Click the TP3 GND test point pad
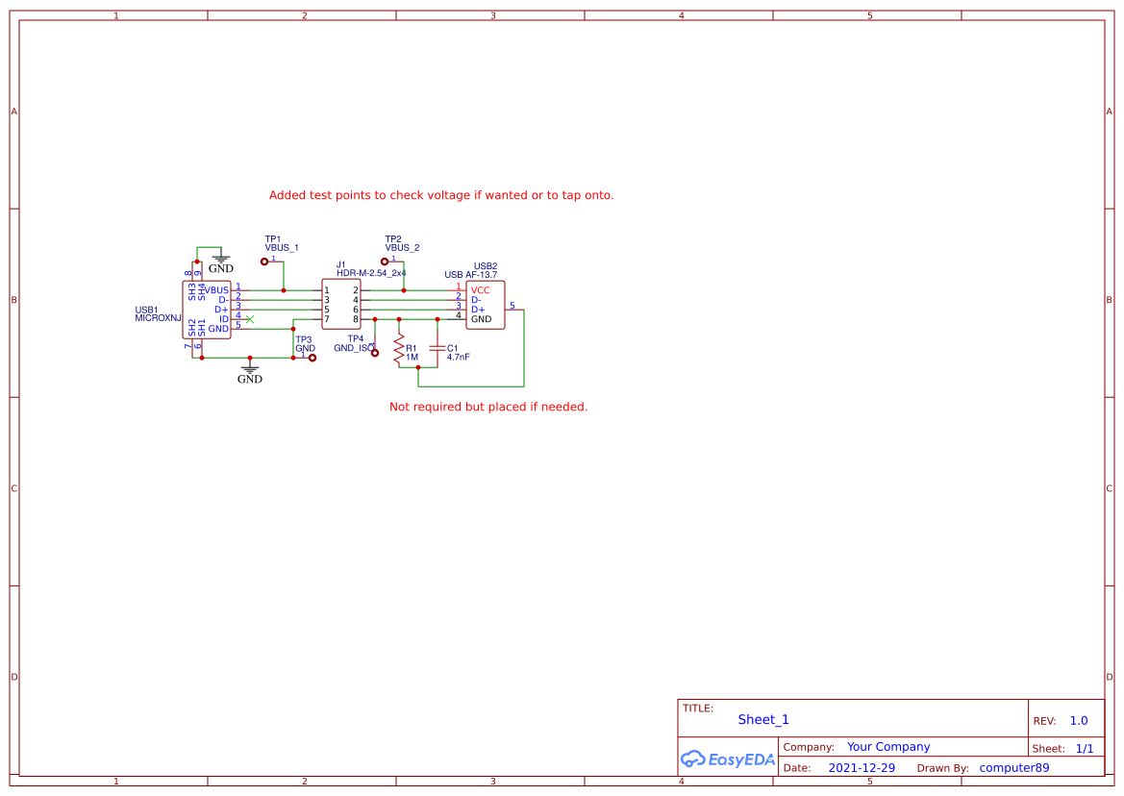1124x796 pixels. pos(312,359)
